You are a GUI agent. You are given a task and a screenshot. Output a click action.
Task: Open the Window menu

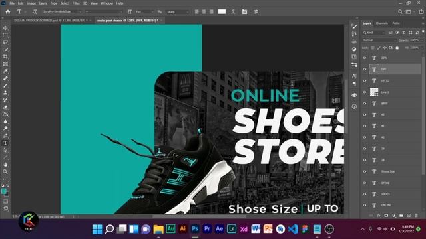[106, 3]
